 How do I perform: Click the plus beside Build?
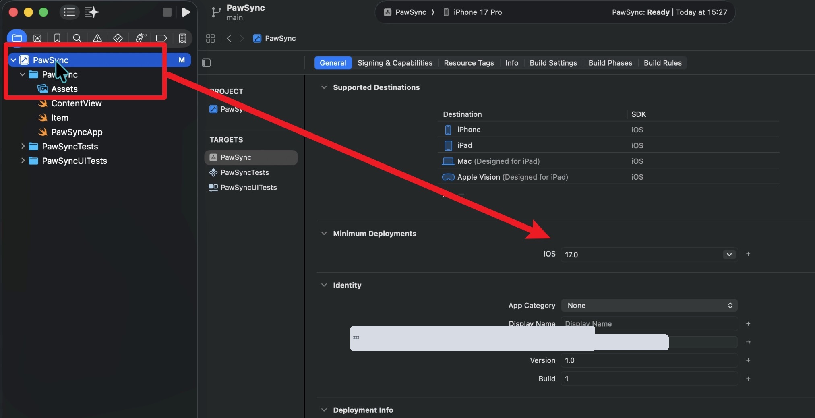(x=748, y=379)
